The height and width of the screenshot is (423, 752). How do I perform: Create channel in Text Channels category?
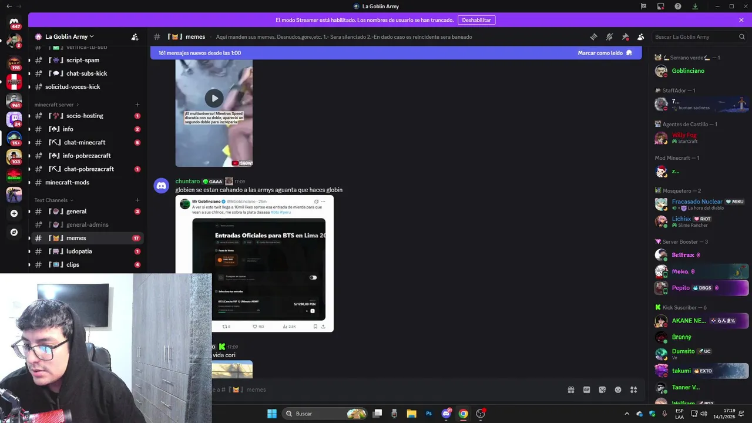pyautogui.click(x=137, y=200)
